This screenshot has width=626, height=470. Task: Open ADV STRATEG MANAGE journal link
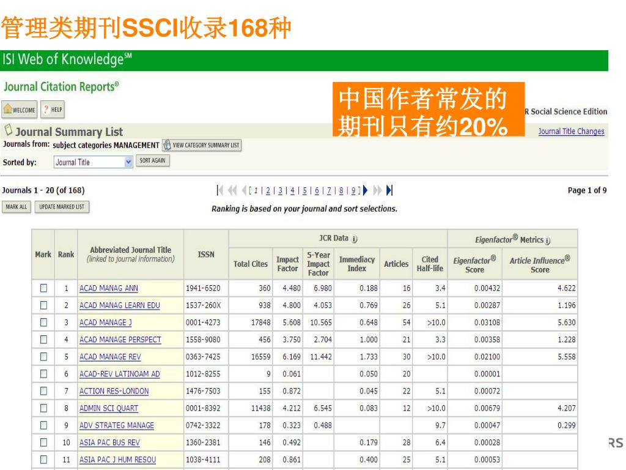click(117, 426)
